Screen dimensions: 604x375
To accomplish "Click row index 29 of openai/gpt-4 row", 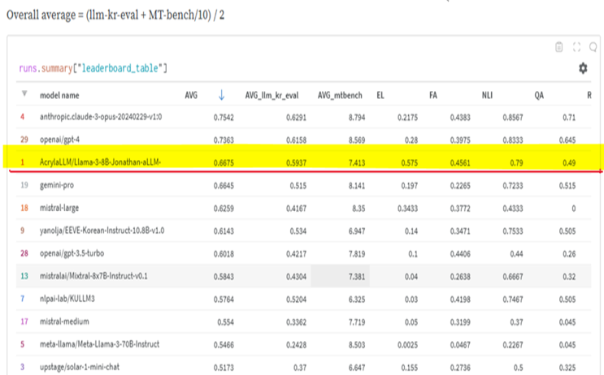I will pos(24,140).
